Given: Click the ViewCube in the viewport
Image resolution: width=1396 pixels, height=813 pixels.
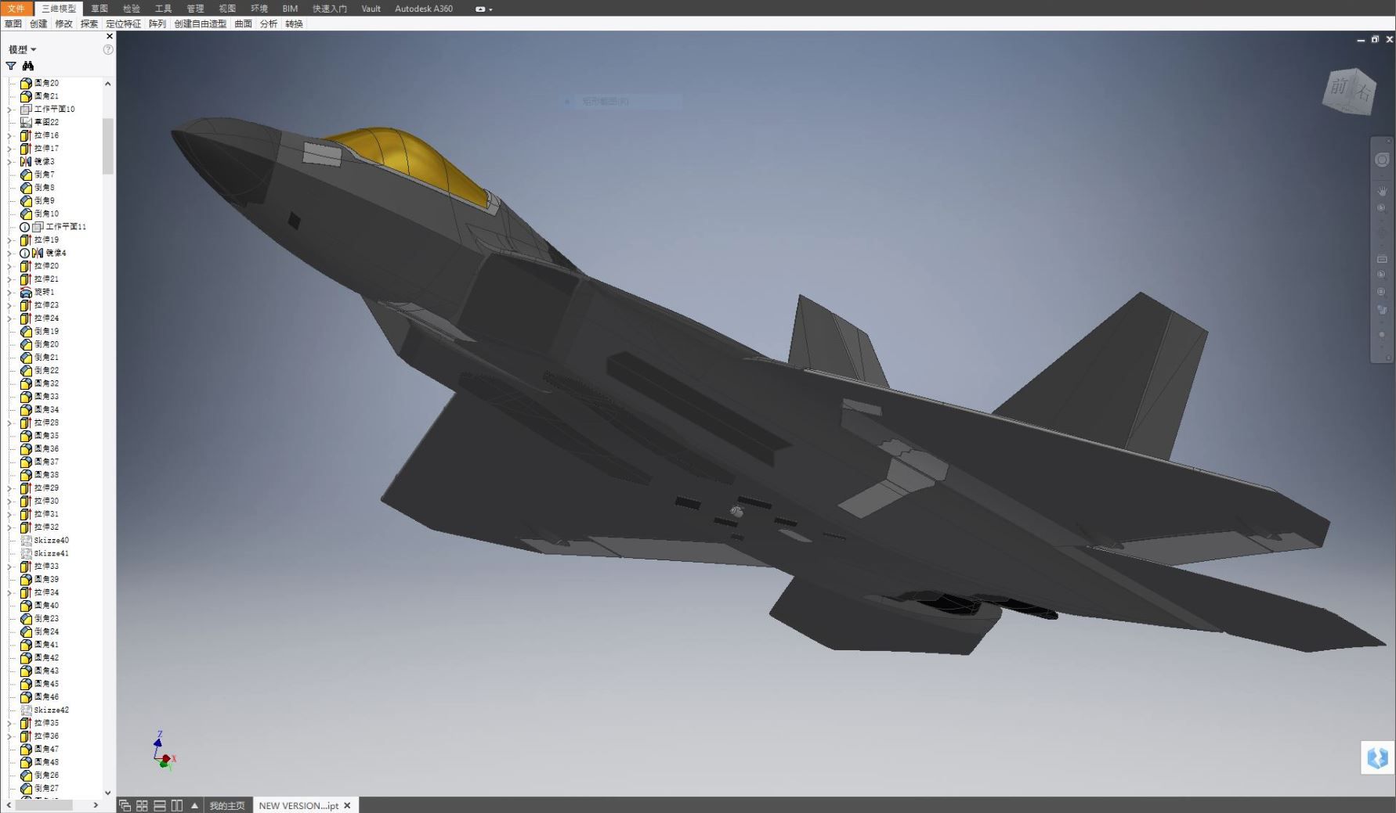Looking at the screenshot, I should pyautogui.click(x=1349, y=92).
